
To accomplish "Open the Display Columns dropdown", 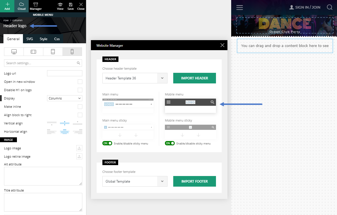I will click(65, 98).
